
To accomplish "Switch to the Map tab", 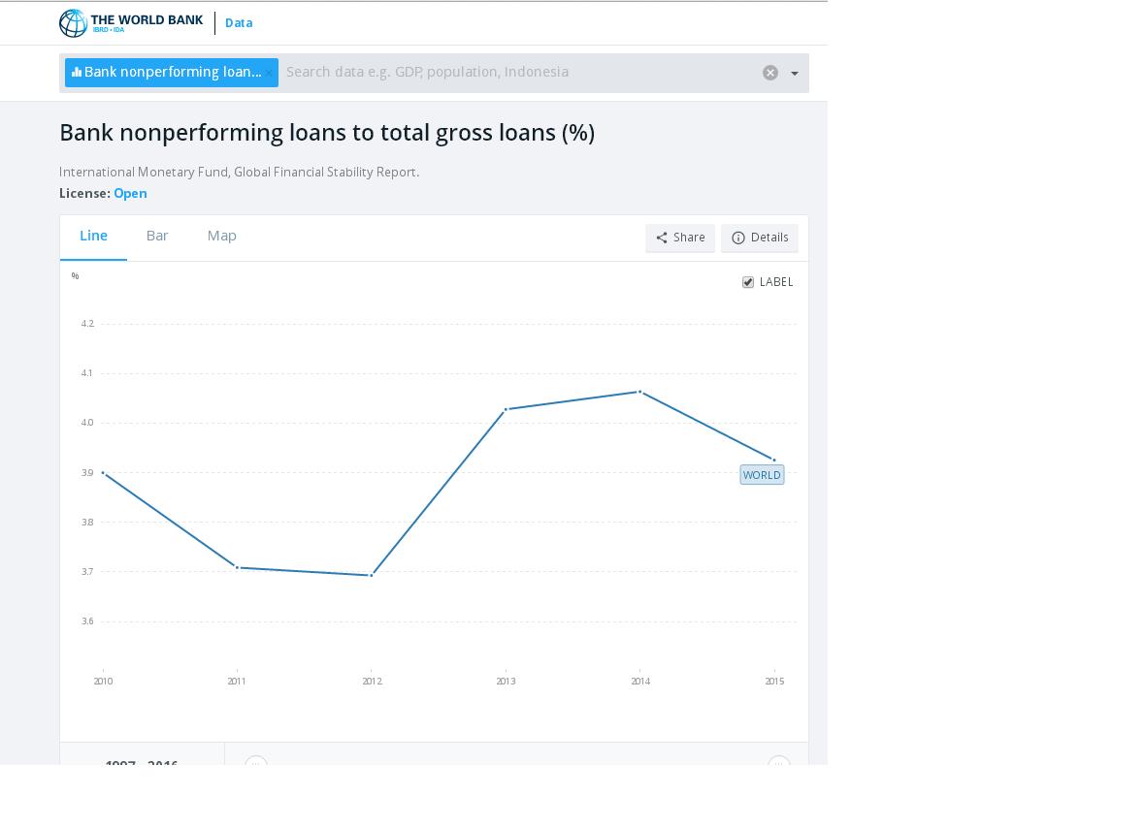I will click(x=222, y=236).
